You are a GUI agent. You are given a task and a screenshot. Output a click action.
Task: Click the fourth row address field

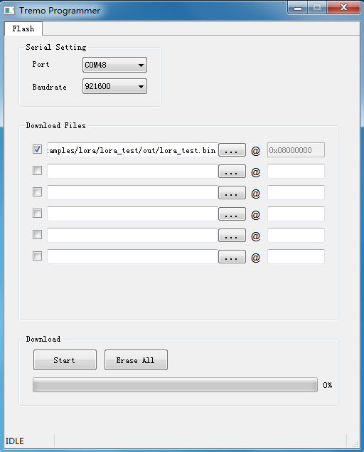click(296, 214)
